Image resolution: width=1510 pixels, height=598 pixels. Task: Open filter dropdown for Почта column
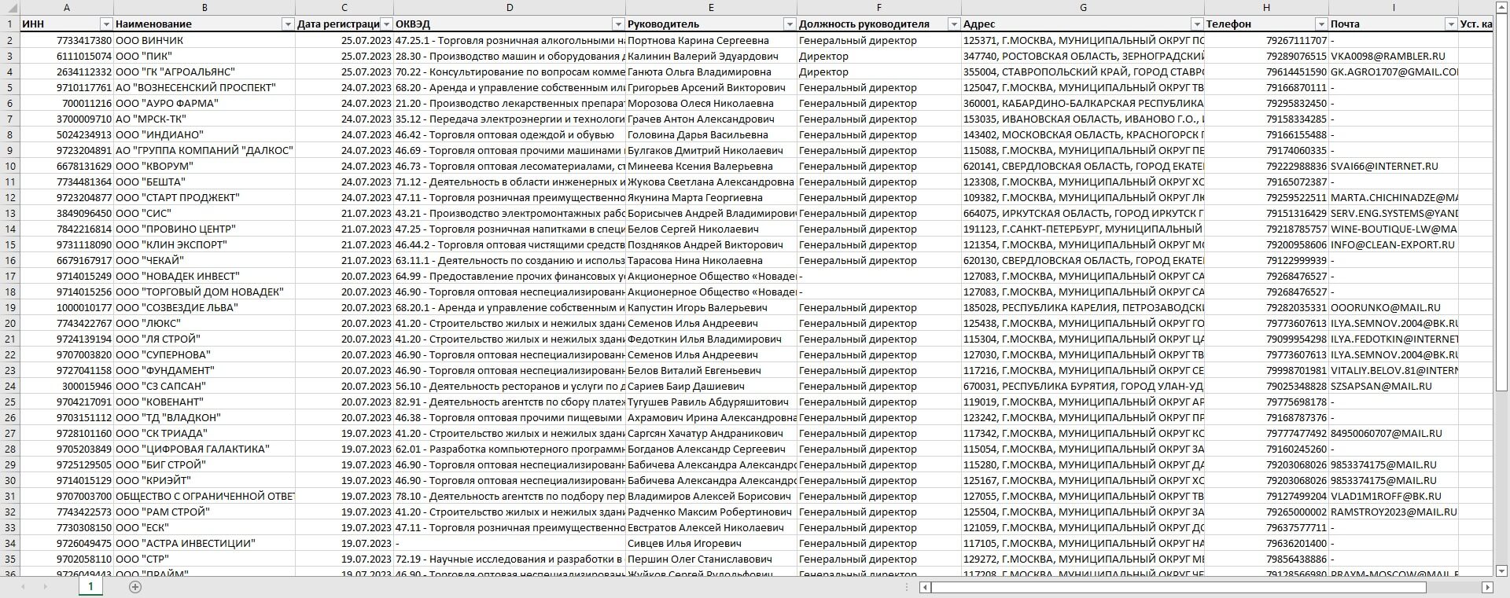point(1451,24)
